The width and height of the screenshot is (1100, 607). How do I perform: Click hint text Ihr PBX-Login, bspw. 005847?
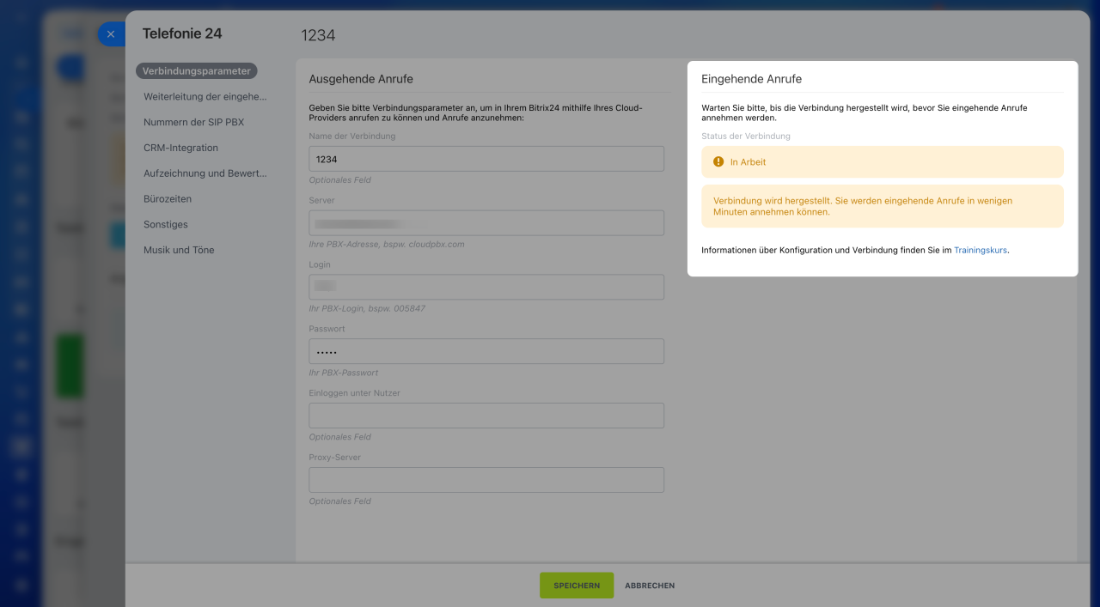[x=367, y=309]
